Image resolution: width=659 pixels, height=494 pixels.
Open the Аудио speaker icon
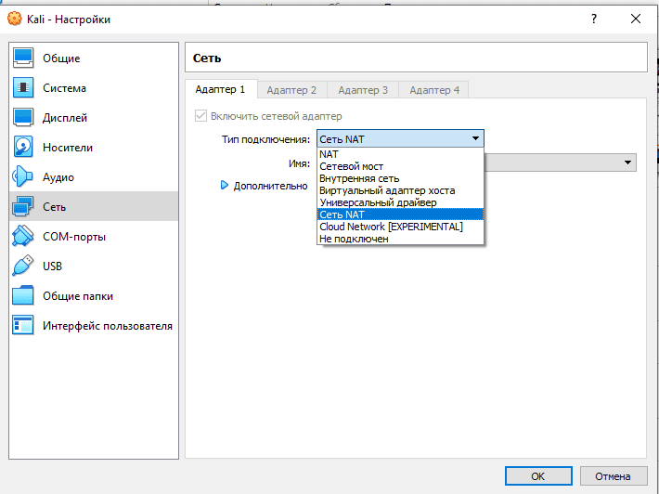[x=24, y=177]
